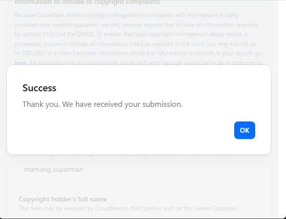Open the dimmed "here" link
This screenshot has width=286, height=219.
[x=21, y=63]
